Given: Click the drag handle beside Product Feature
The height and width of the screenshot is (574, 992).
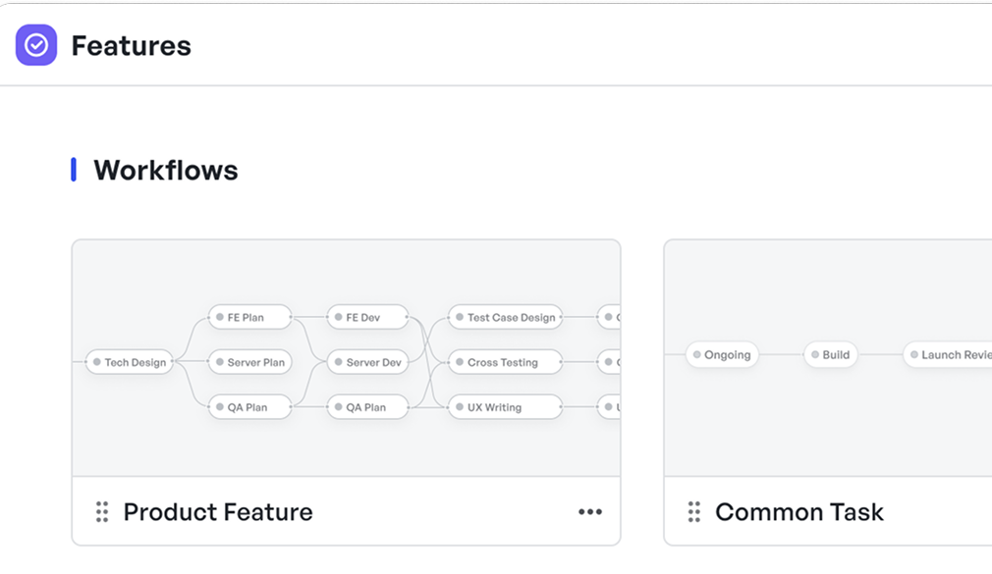Looking at the screenshot, I should [101, 511].
